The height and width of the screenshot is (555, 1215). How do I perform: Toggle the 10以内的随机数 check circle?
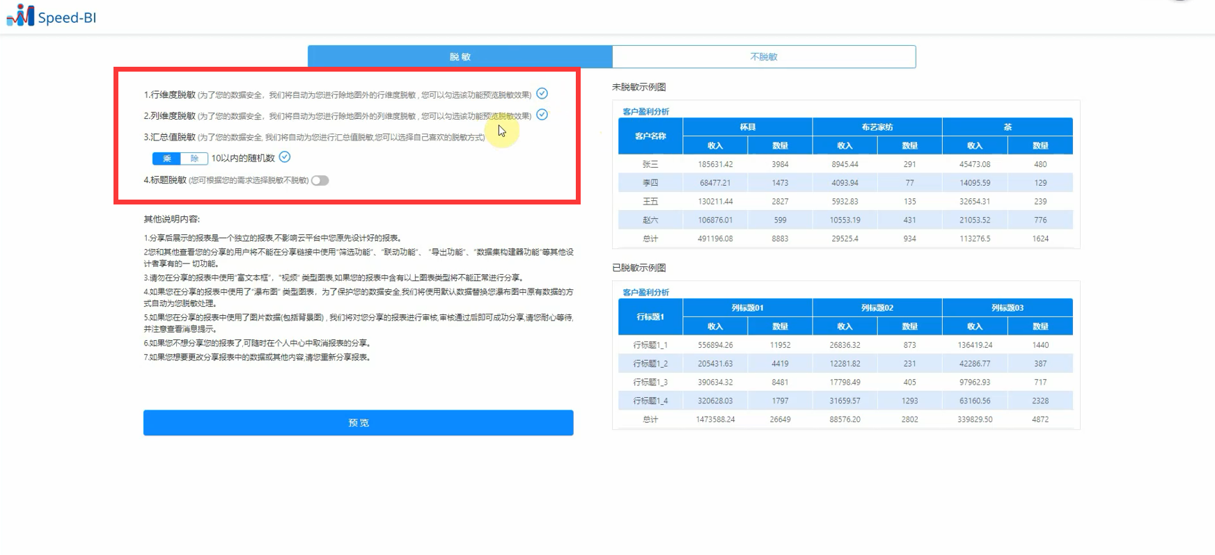point(285,157)
